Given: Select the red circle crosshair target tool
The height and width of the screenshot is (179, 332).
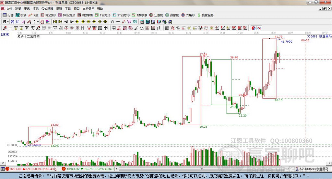Looking at the screenshot, I should [66, 28].
